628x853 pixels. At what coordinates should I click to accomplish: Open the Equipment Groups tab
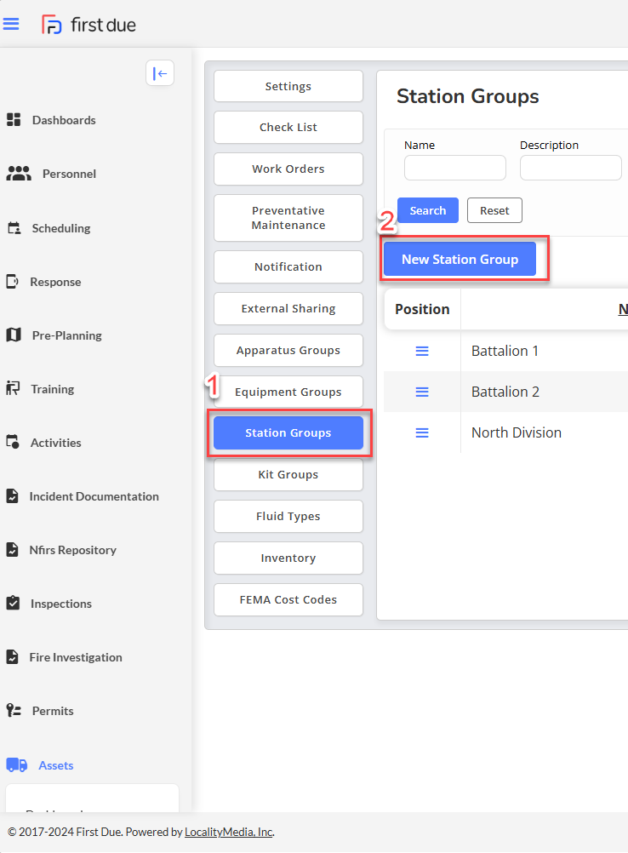[288, 392]
